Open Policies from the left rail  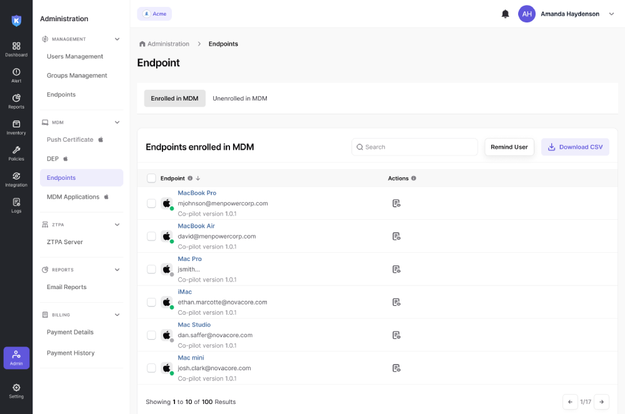16,151
